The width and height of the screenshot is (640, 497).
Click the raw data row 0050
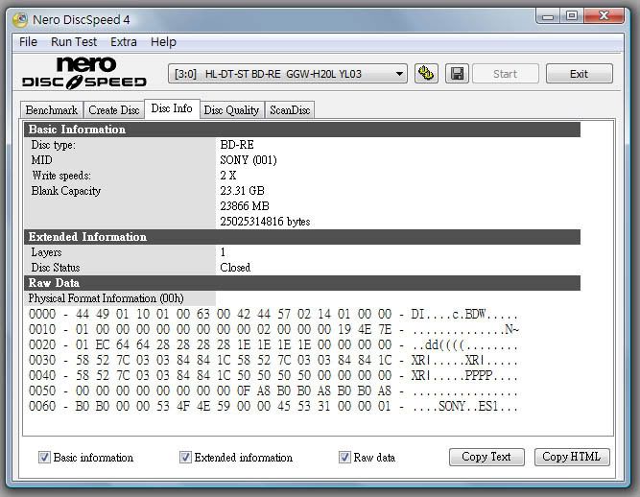(x=273, y=390)
